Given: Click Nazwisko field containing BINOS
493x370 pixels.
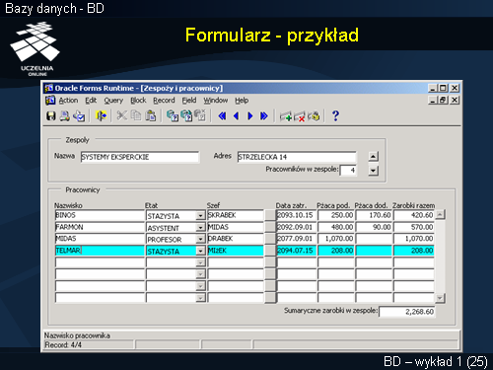Looking at the screenshot, I should coord(100,215).
